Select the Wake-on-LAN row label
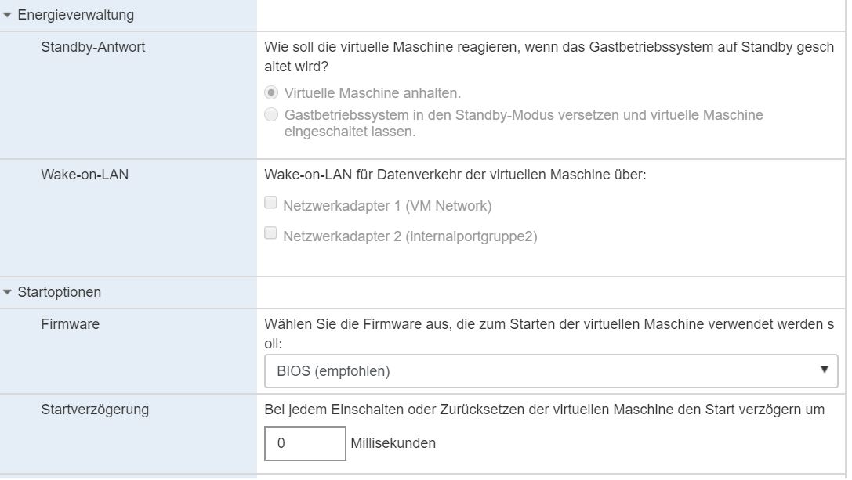This screenshot has height=480, width=852. 85,175
